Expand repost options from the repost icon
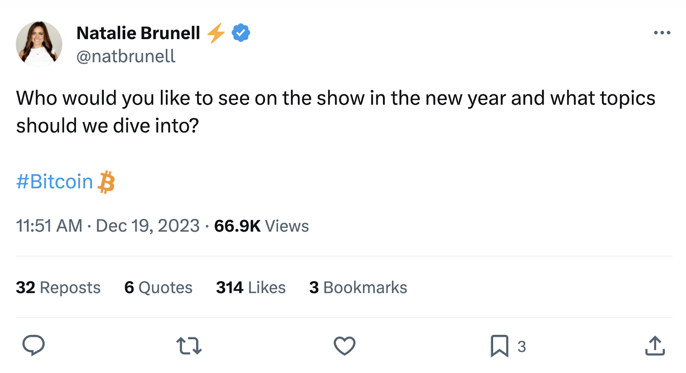The image size is (686, 373). point(189,346)
